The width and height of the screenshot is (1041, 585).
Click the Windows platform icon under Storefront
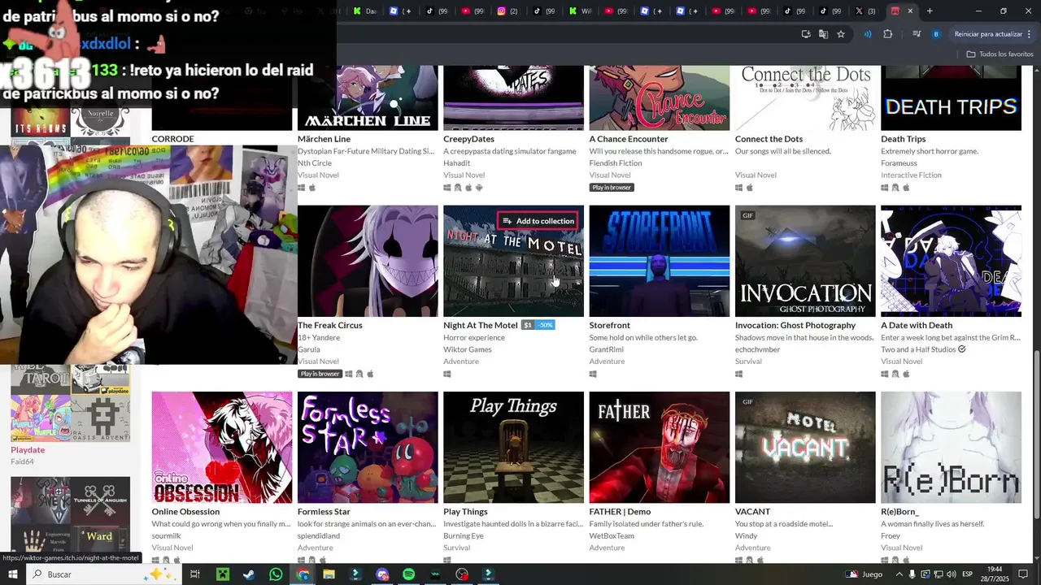pos(593,374)
